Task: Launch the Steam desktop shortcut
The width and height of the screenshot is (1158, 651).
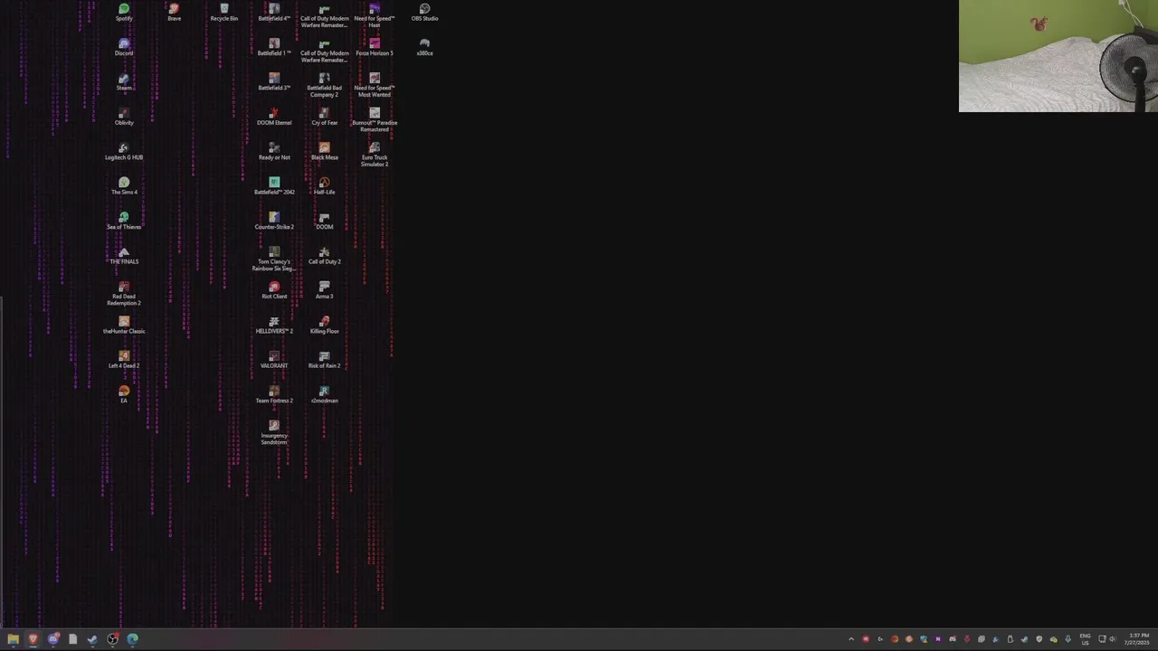Action: point(124,81)
